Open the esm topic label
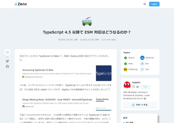The height and width of the screenshot is (123, 174). click(147, 64)
